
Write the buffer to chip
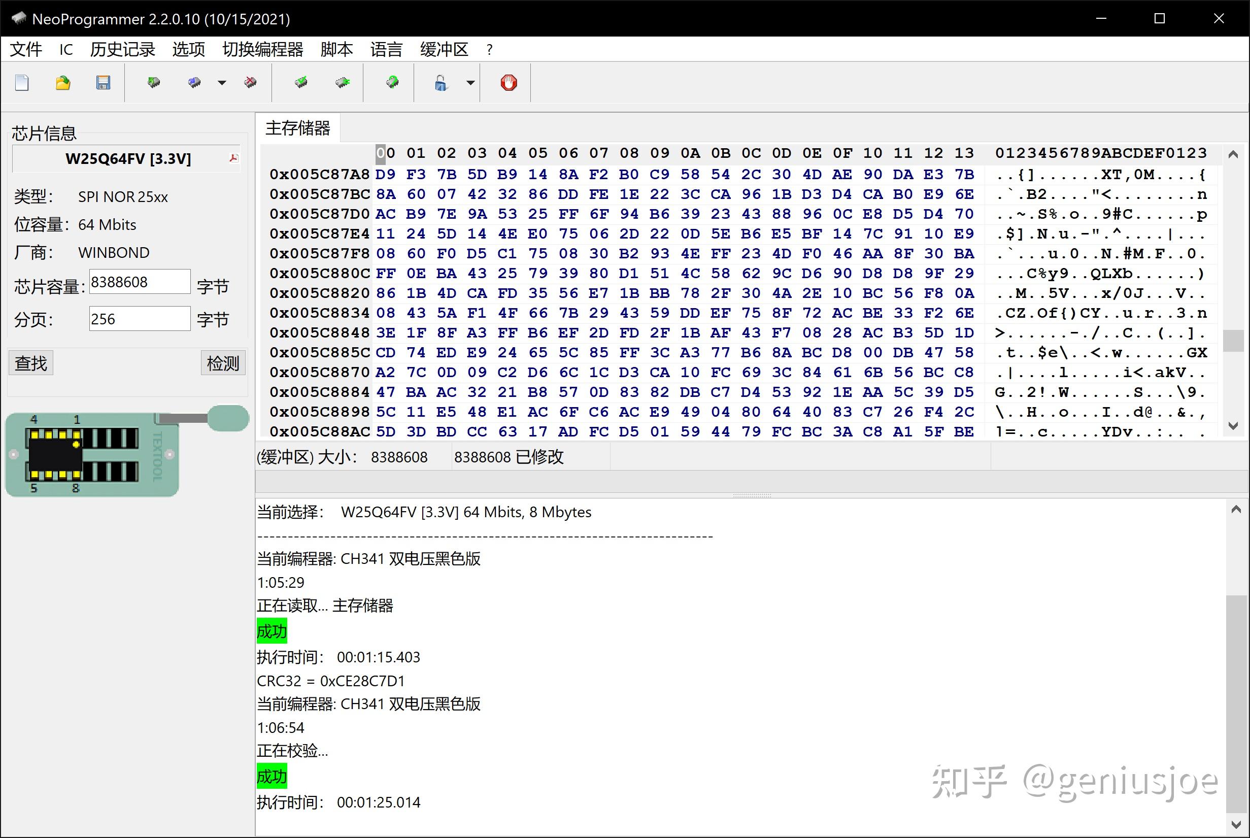coord(193,83)
